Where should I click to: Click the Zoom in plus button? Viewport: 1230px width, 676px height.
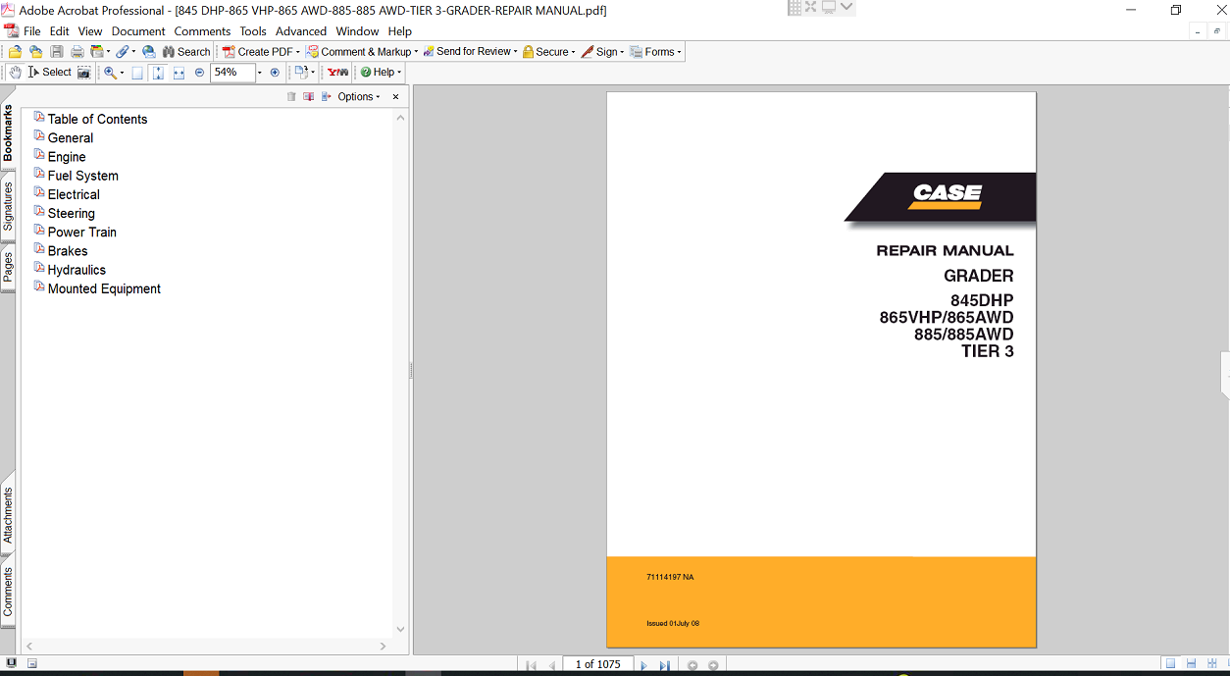[275, 73]
